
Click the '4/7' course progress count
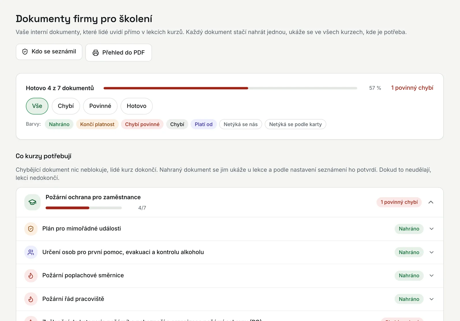142,208
